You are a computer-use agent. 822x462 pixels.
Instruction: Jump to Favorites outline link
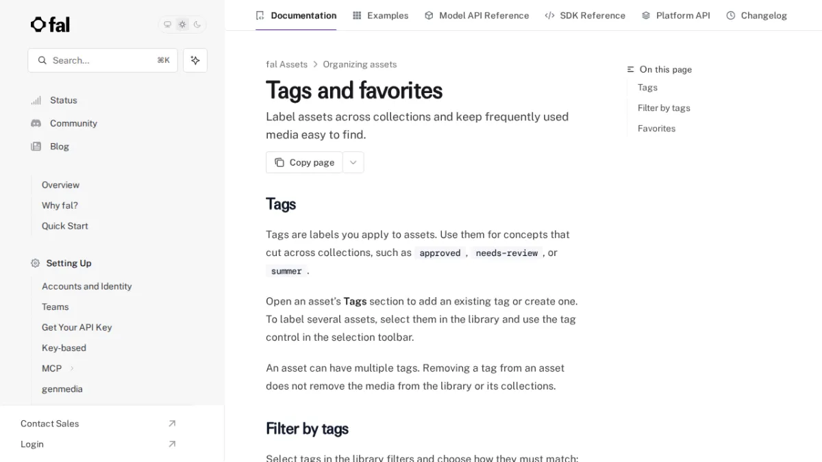(656, 129)
